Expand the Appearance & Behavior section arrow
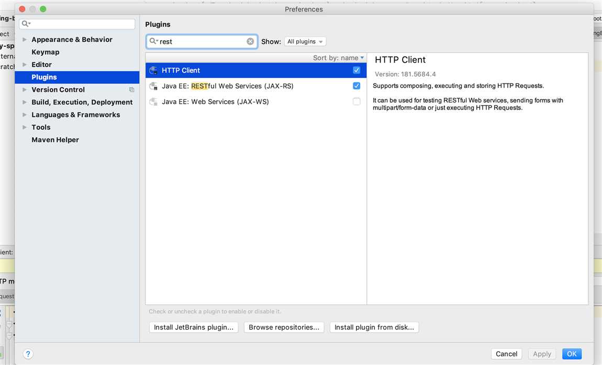602x365 pixels. (x=25, y=40)
